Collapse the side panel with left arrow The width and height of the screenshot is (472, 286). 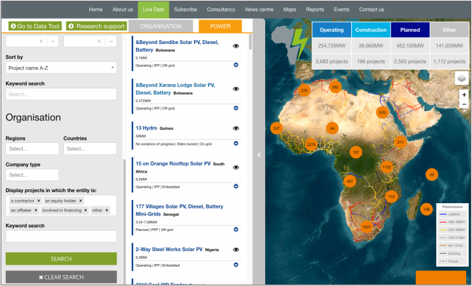(259, 155)
